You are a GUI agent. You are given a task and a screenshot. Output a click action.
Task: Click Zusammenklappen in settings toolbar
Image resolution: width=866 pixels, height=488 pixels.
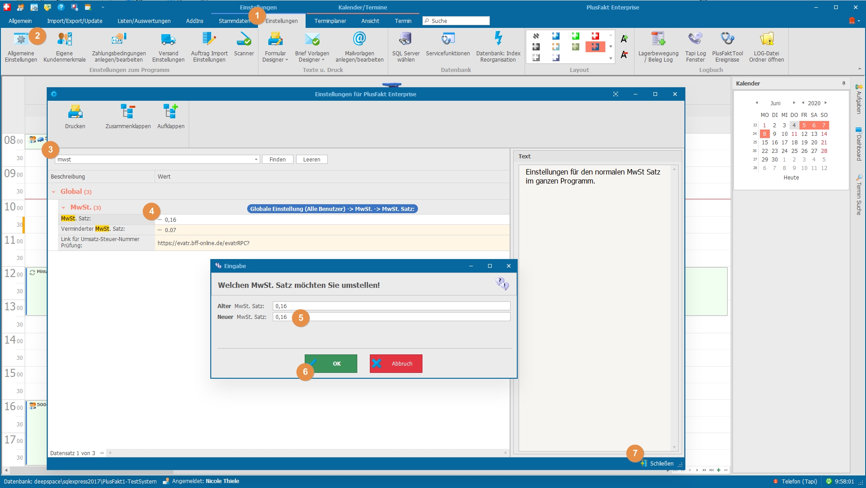128,117
